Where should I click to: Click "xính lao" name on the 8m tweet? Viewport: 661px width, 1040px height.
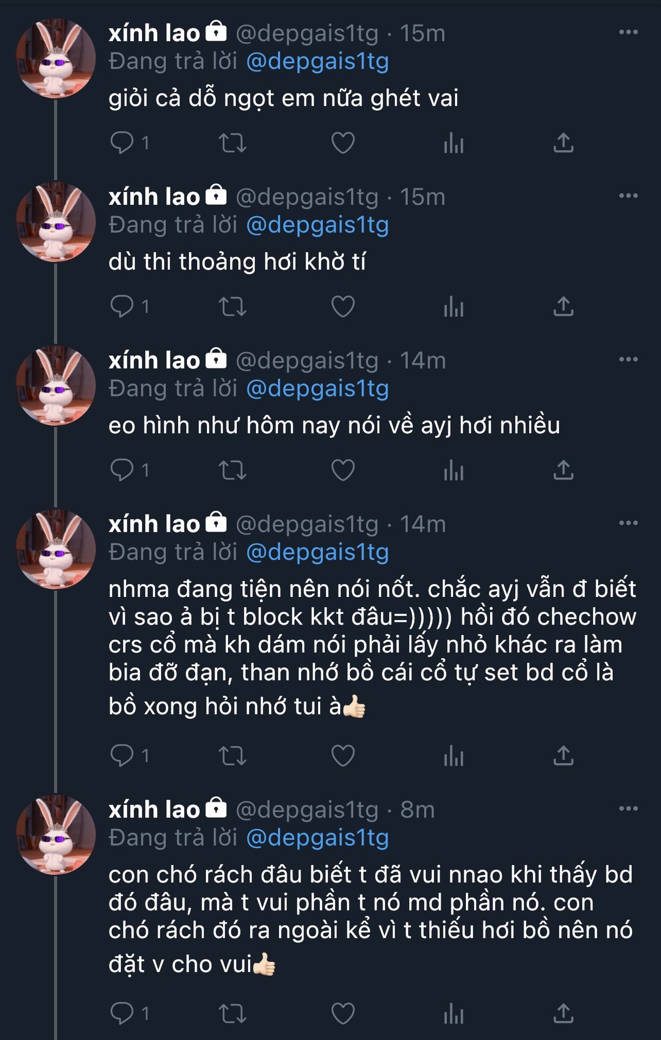pyautogui.click(x=154, y=810)
